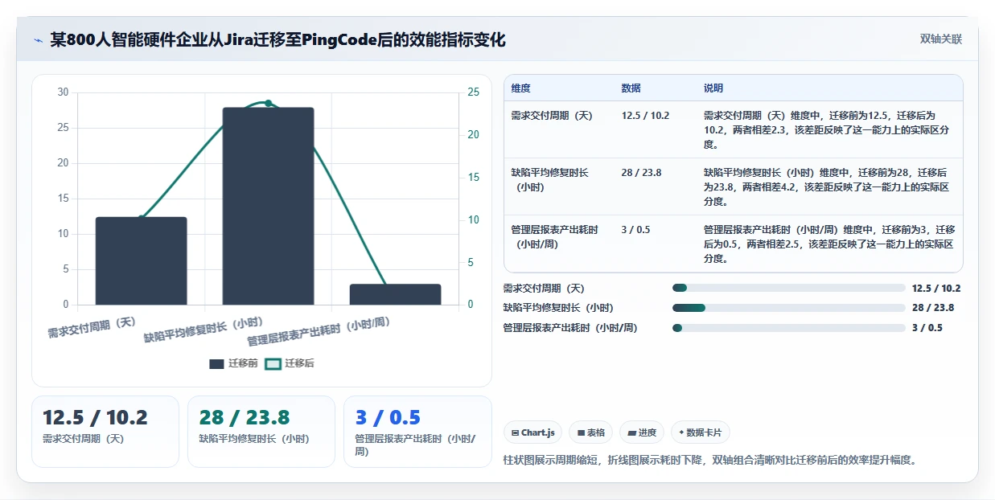Click the 28 / 23.8 progress value
The width and height of the screenshot is (995, 500).
click(x=933, y=308)
